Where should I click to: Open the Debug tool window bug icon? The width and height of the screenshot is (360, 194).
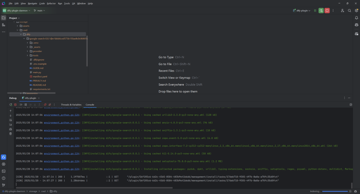click(4, 157)
